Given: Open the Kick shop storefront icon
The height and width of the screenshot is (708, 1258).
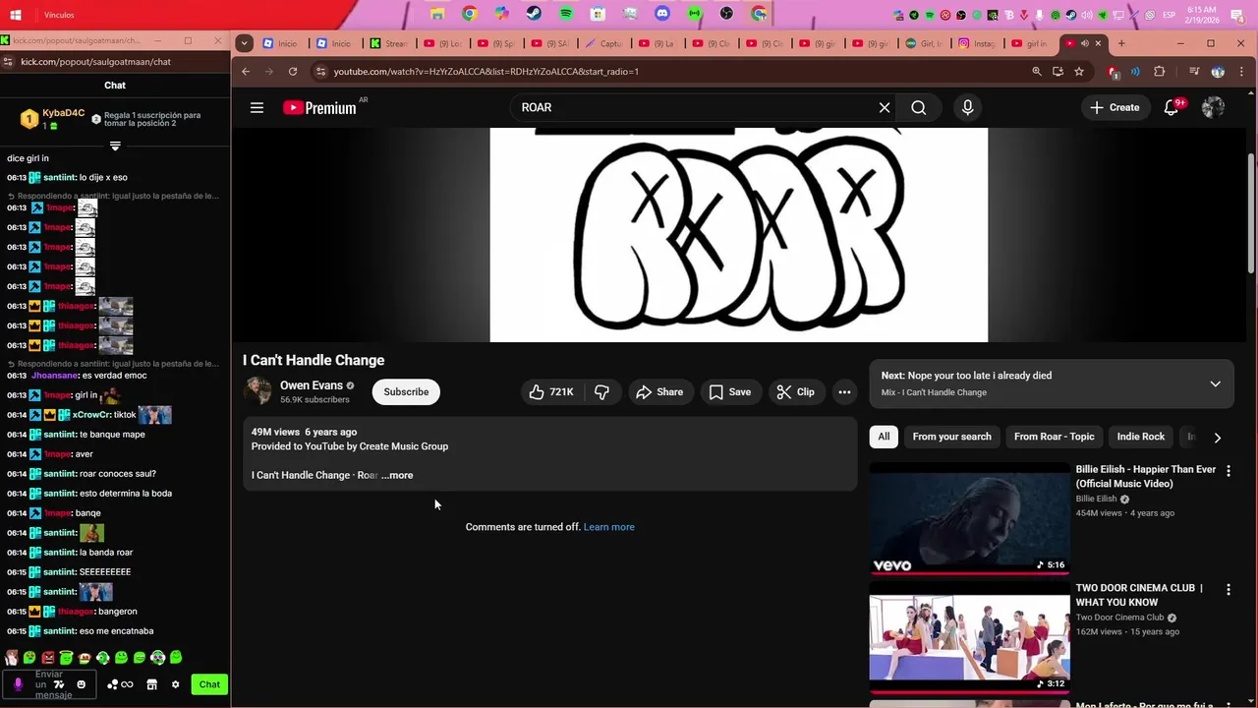Looking at the screenshot, I should [151, 685].
